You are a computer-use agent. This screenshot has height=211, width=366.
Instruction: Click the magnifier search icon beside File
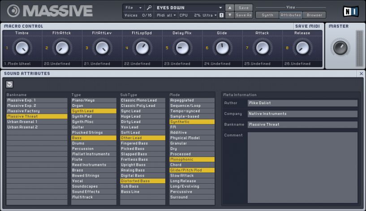point(149,8)
